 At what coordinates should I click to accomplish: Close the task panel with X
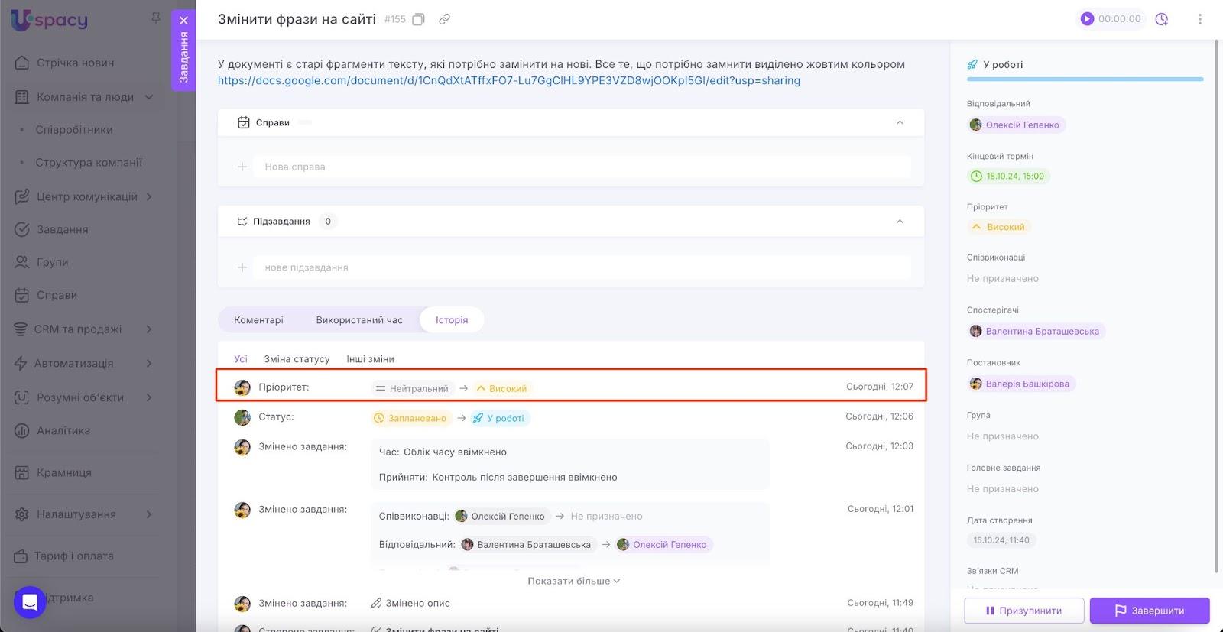click(x=183, y=21)
